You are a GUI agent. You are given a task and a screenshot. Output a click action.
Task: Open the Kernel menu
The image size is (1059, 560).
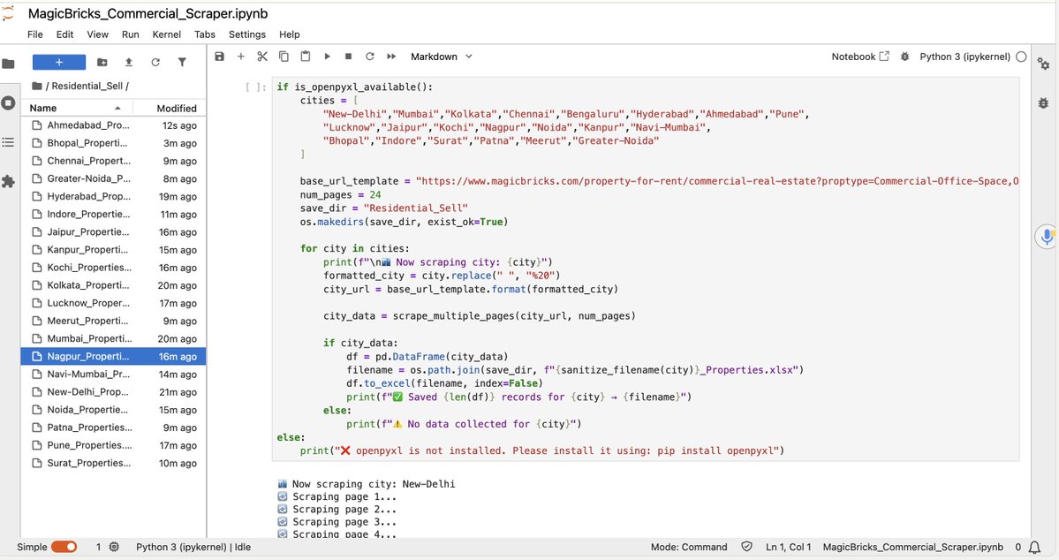click(x=166, y=34)
